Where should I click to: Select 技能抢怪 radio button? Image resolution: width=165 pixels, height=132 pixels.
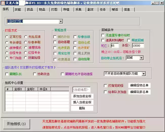[26, 58]
